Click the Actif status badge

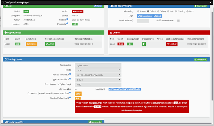(x=26, y=11)
